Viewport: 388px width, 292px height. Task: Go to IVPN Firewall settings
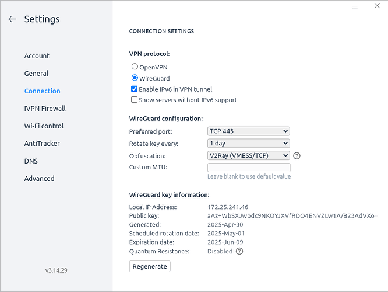45,109
